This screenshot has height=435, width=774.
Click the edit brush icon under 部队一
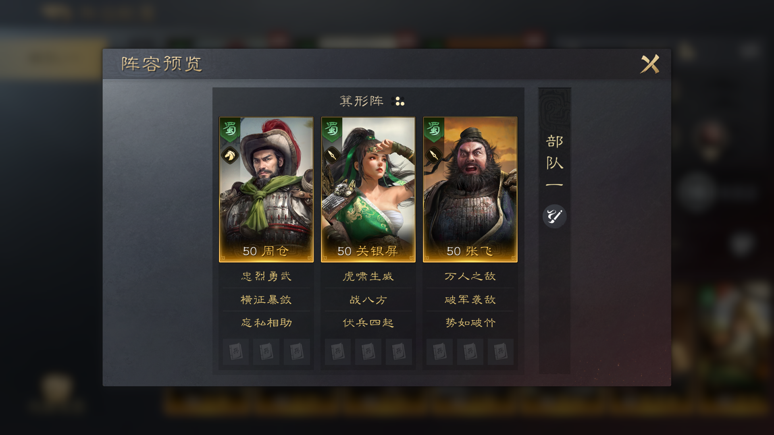pos(554,216)
